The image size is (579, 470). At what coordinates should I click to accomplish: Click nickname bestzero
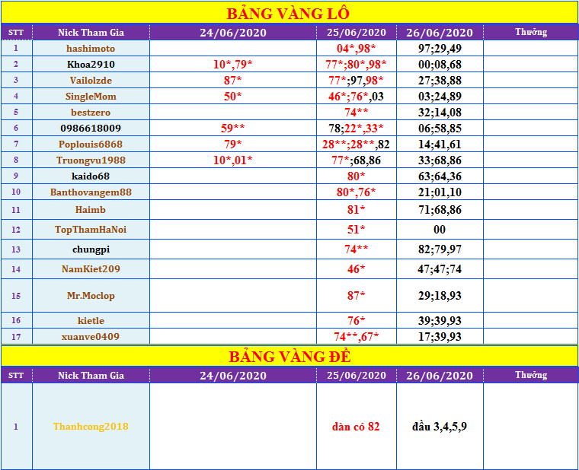click(x=91, y=112)
